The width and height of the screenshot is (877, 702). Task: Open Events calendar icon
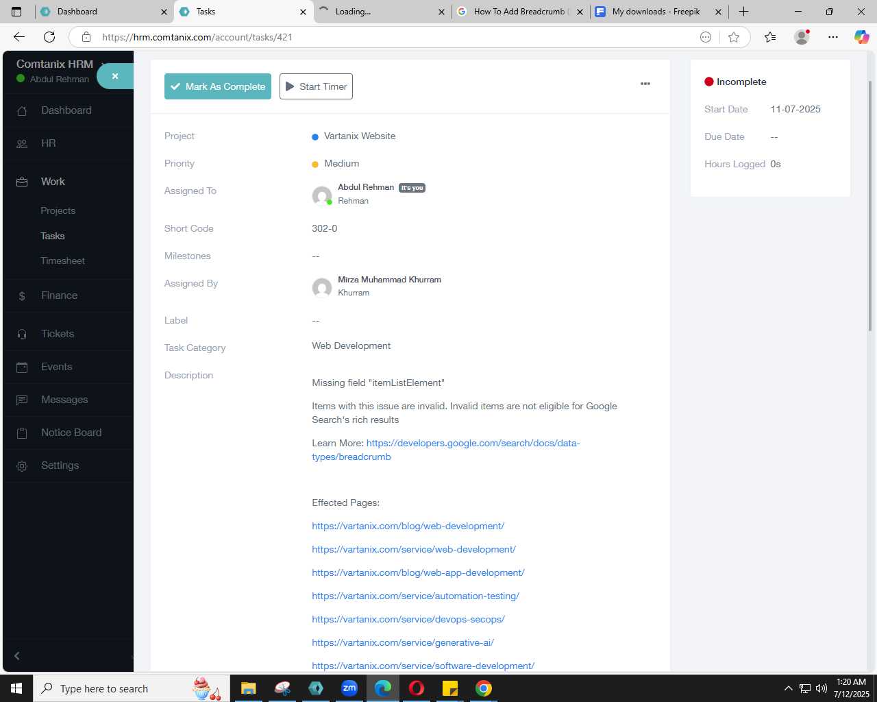(x=22, y=367)
